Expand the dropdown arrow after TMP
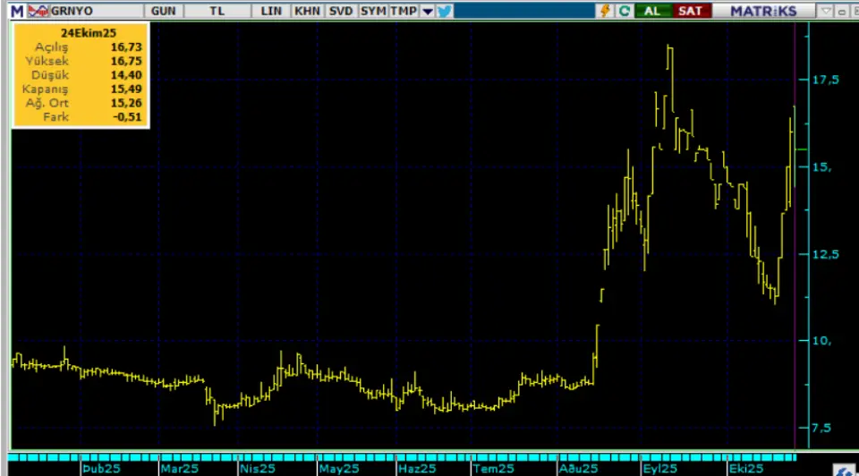The image size is (859, 476). point(427,11)
